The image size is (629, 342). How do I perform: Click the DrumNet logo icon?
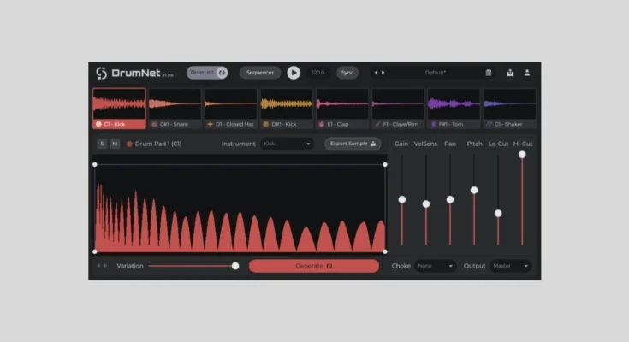101,74
